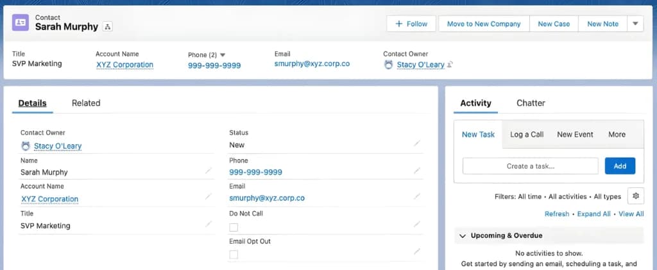The width and height of the screenshot is (657, 270).
Task: Click the change owner icon next to Stacy O'Leary
Action: 450,65
